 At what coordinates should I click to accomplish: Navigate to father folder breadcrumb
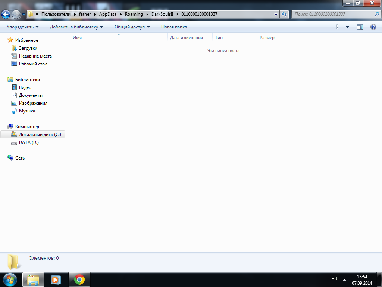(x=85, y=14)
